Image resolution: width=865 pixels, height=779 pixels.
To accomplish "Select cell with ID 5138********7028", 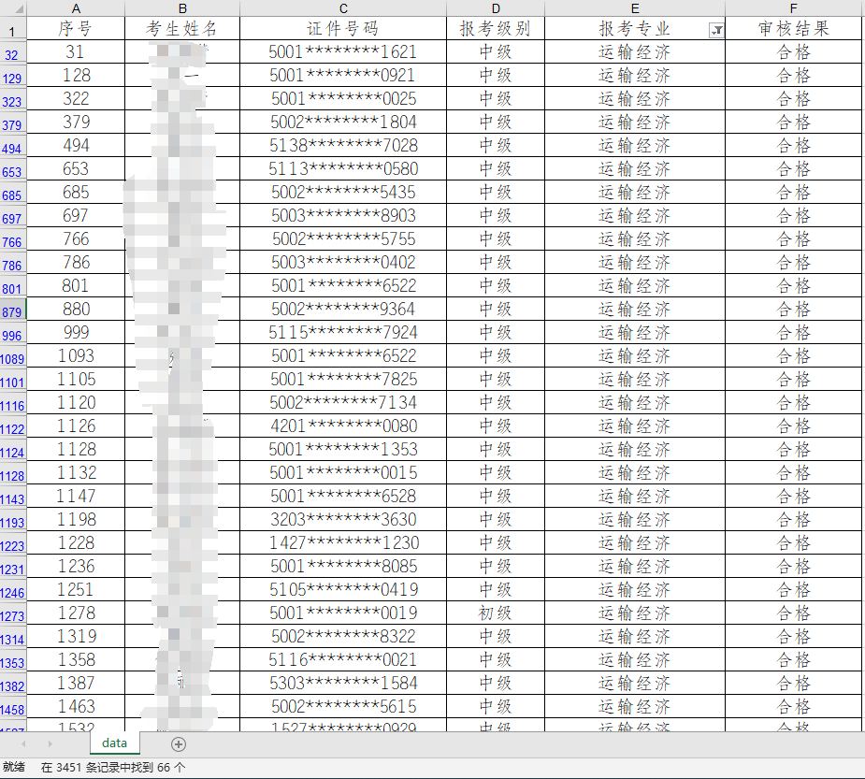I will [x=343, y=146].
